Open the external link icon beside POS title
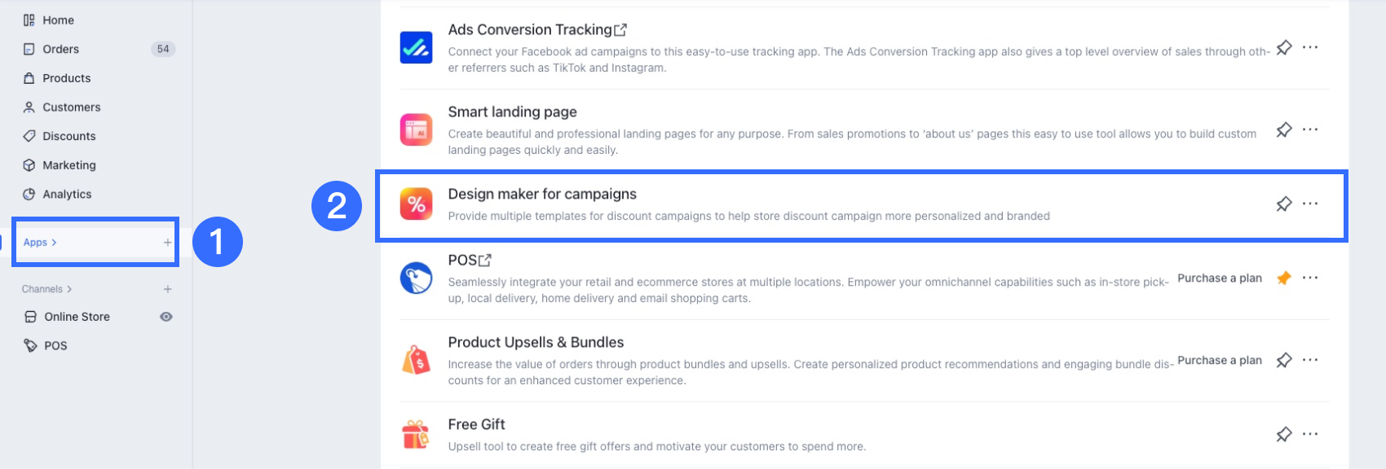Screen dimensions: 1386x469 (x=485, y=261)
